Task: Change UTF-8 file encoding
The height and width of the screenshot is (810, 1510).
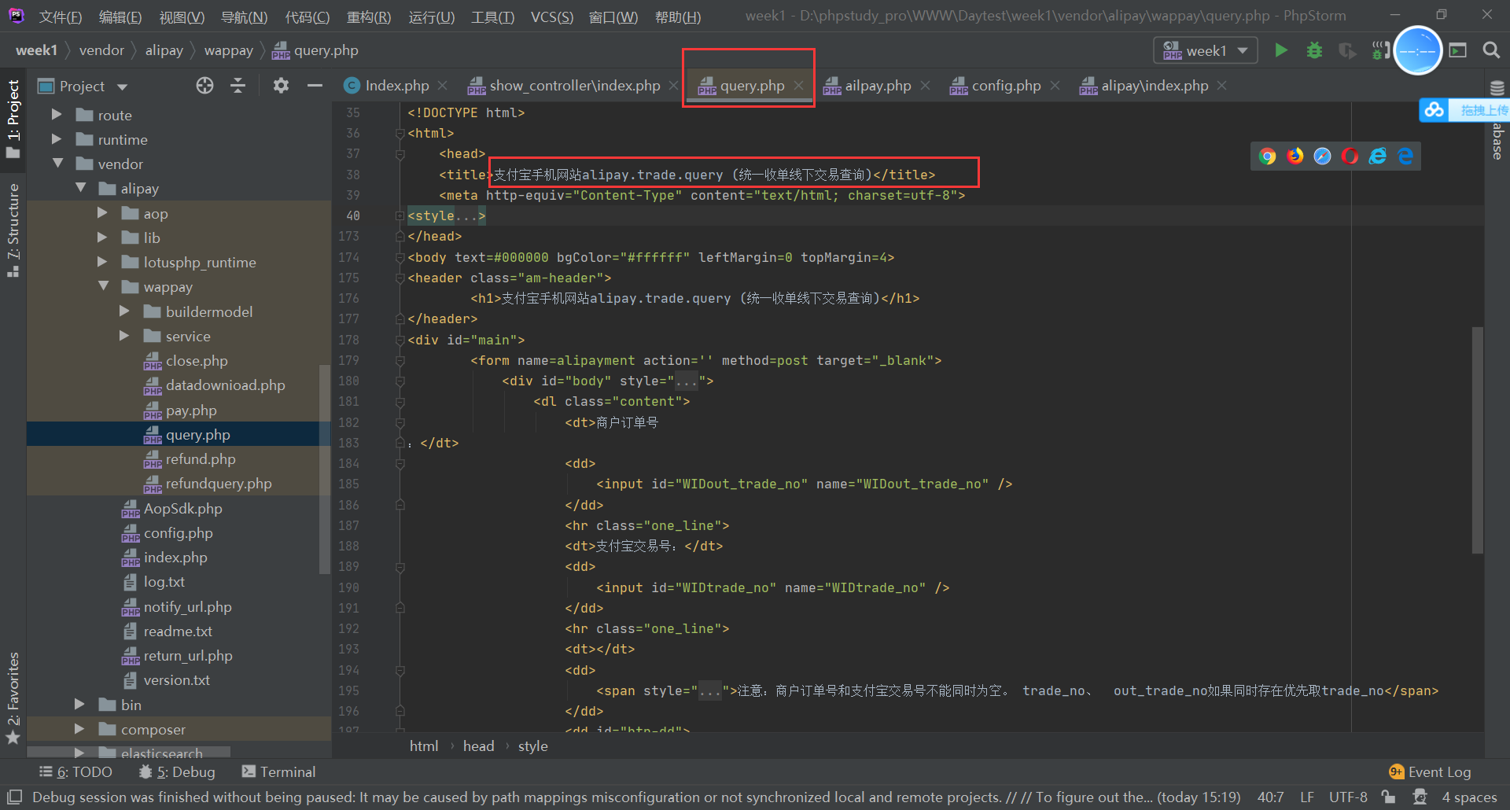Action: tap(1348, 797)
